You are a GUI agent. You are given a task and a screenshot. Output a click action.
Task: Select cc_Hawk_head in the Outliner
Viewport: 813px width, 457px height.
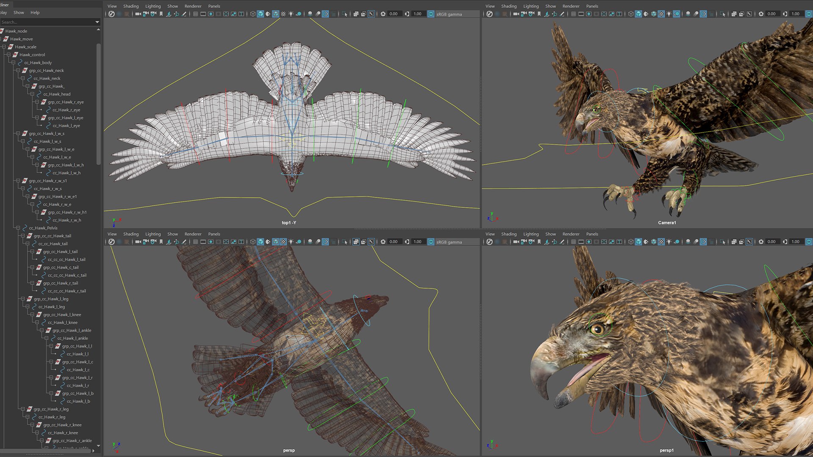57,94
